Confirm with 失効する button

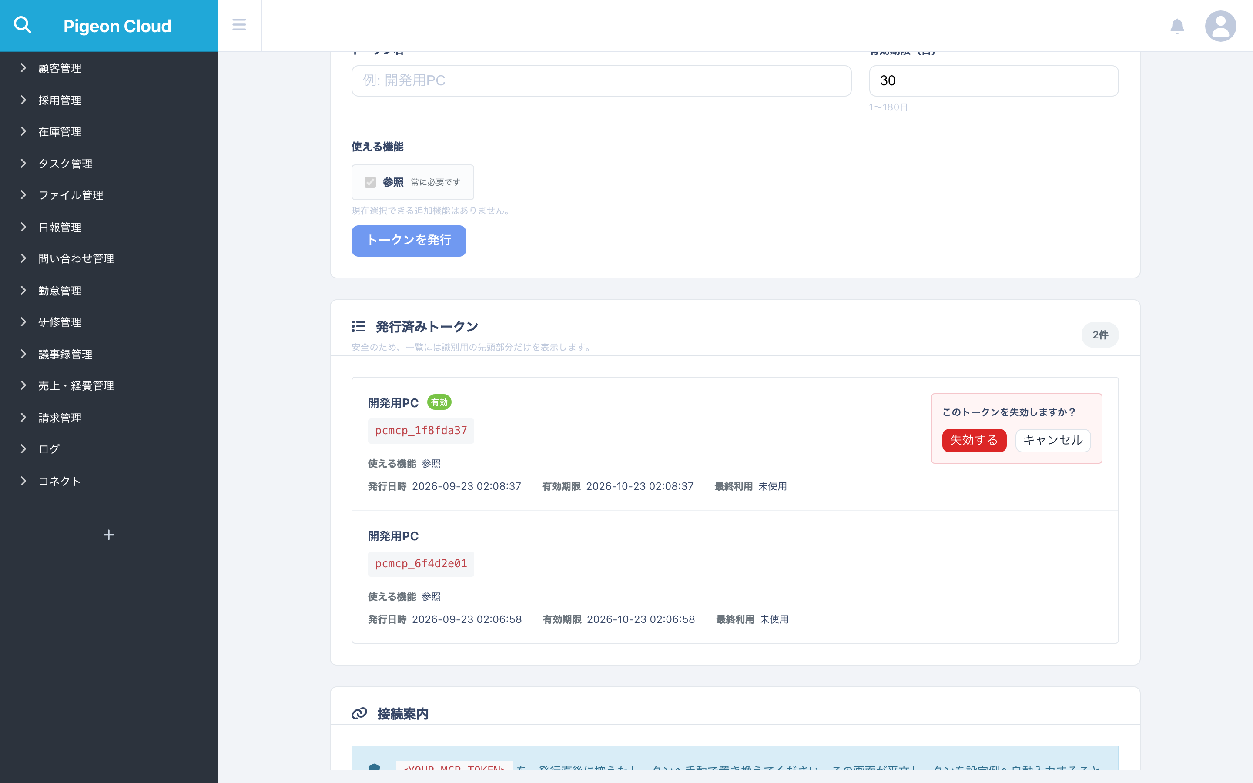coord(974,440)
